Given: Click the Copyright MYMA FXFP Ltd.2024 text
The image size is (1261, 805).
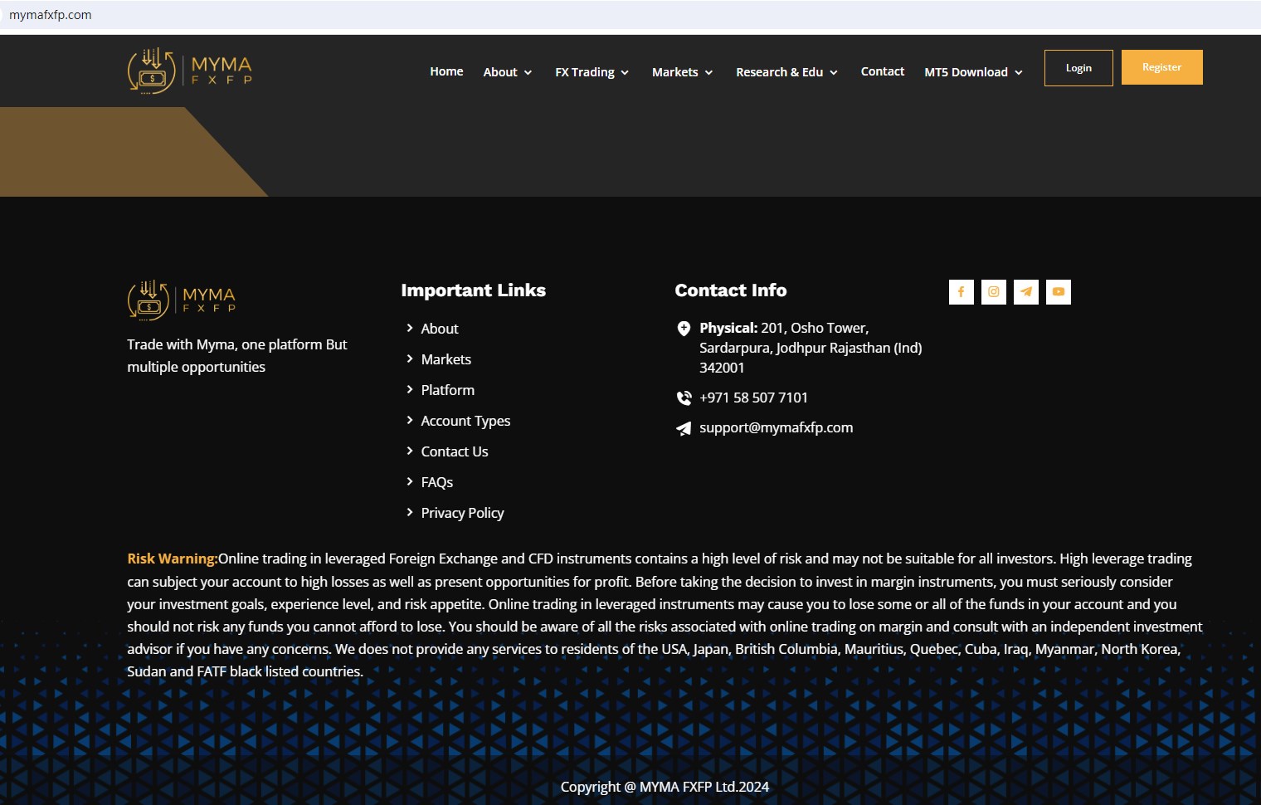Looking at the screenshot, I should 665,787.
